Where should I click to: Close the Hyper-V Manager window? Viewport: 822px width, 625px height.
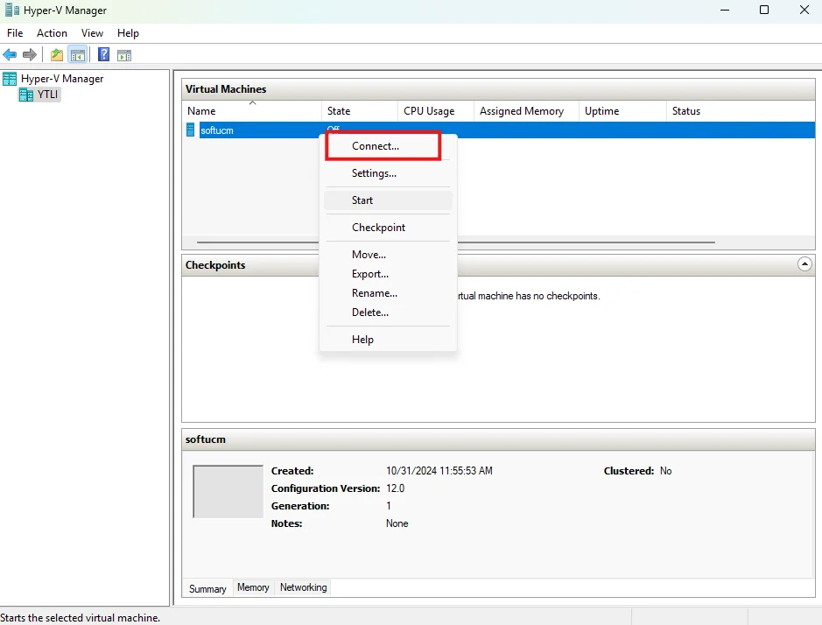[x=804, y=10]
